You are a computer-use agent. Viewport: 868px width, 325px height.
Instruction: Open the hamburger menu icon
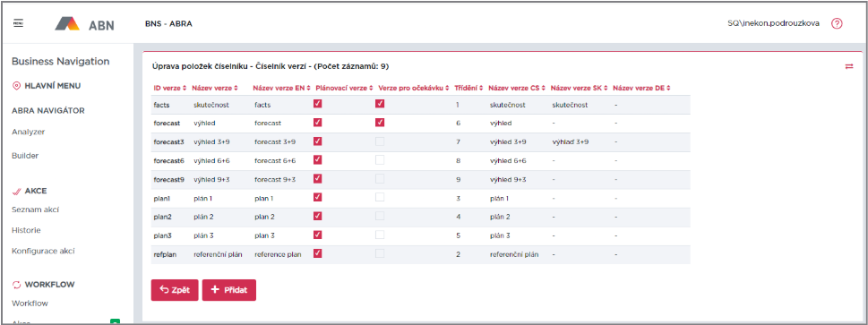pos(18,22)
